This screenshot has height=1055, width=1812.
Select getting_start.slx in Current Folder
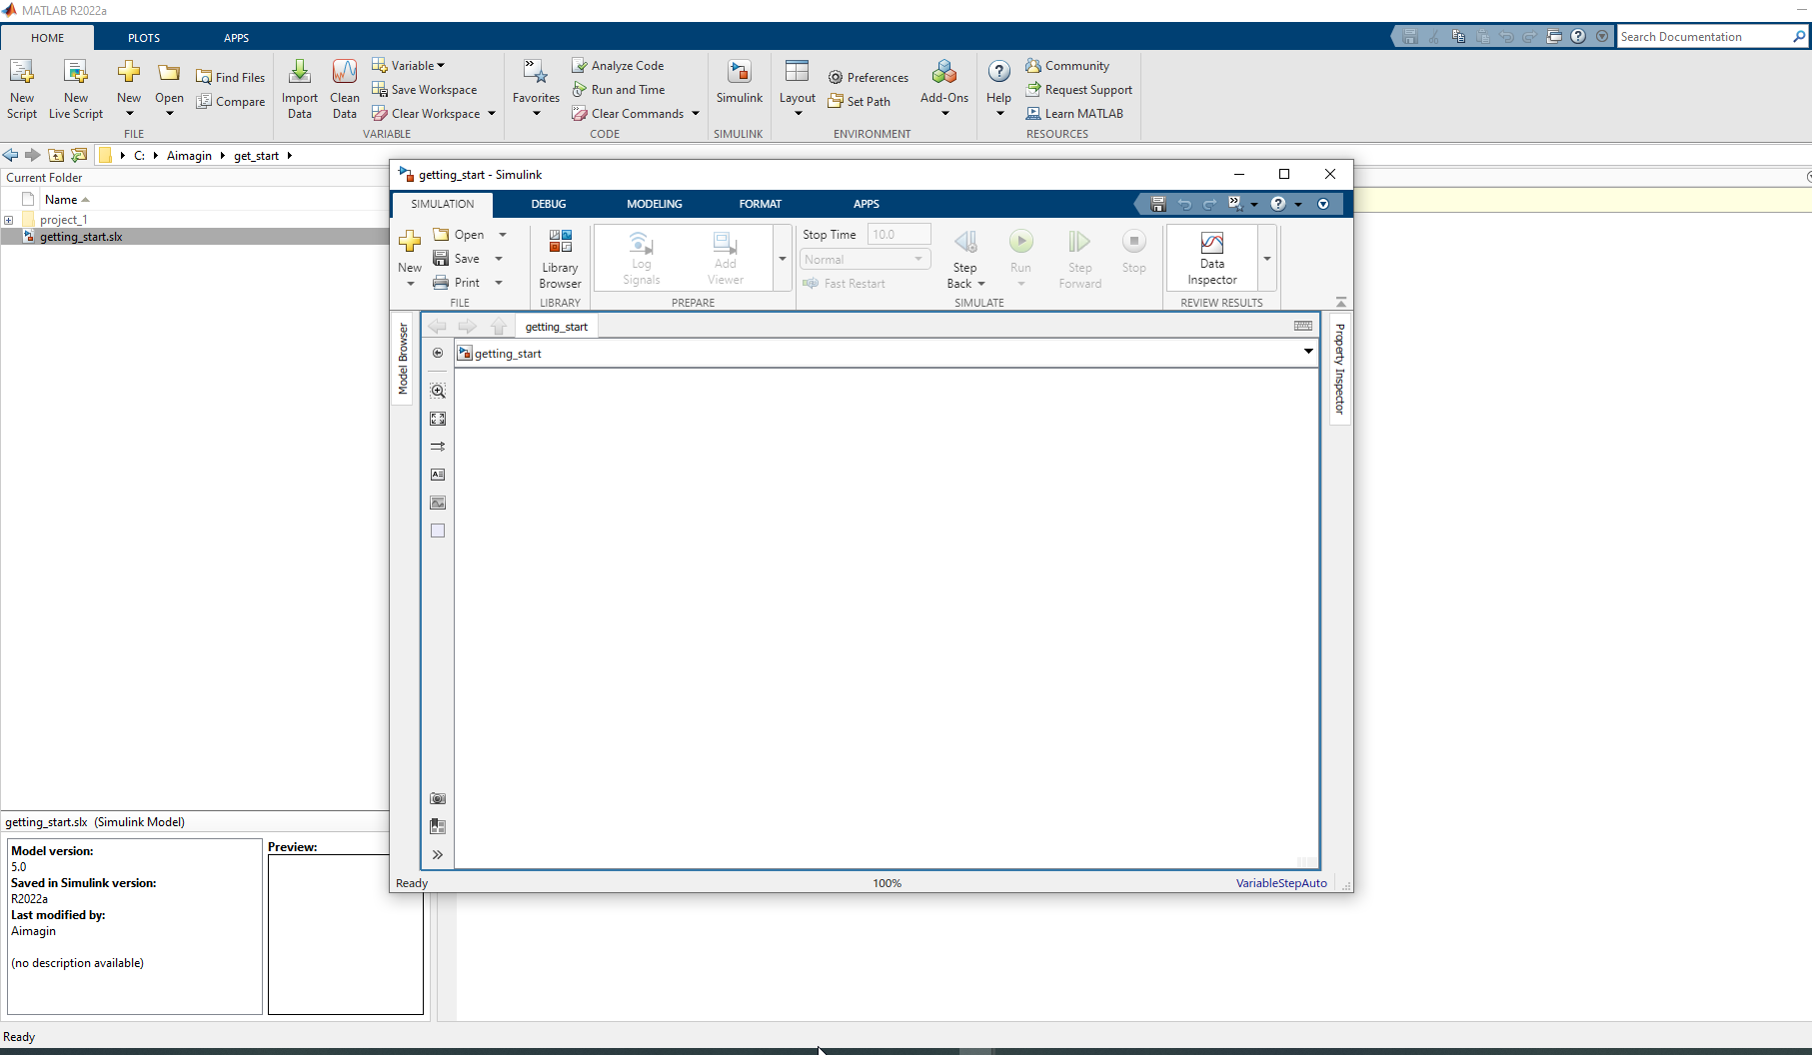coord(81,237)
